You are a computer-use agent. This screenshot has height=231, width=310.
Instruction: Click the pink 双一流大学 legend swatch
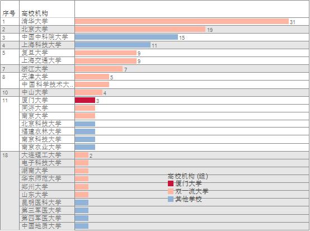[171, 191]
